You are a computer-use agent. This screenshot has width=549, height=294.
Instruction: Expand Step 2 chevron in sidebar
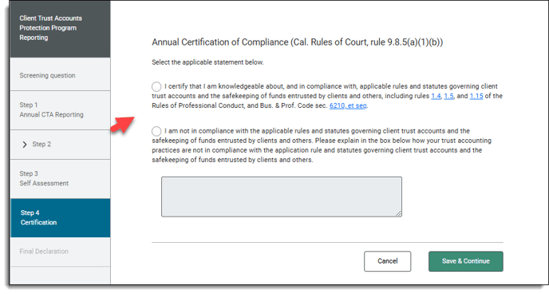[24, 145]
